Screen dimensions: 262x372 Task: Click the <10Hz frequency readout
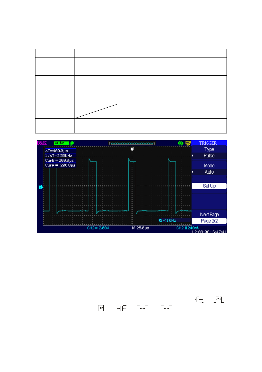pos(170,220)
